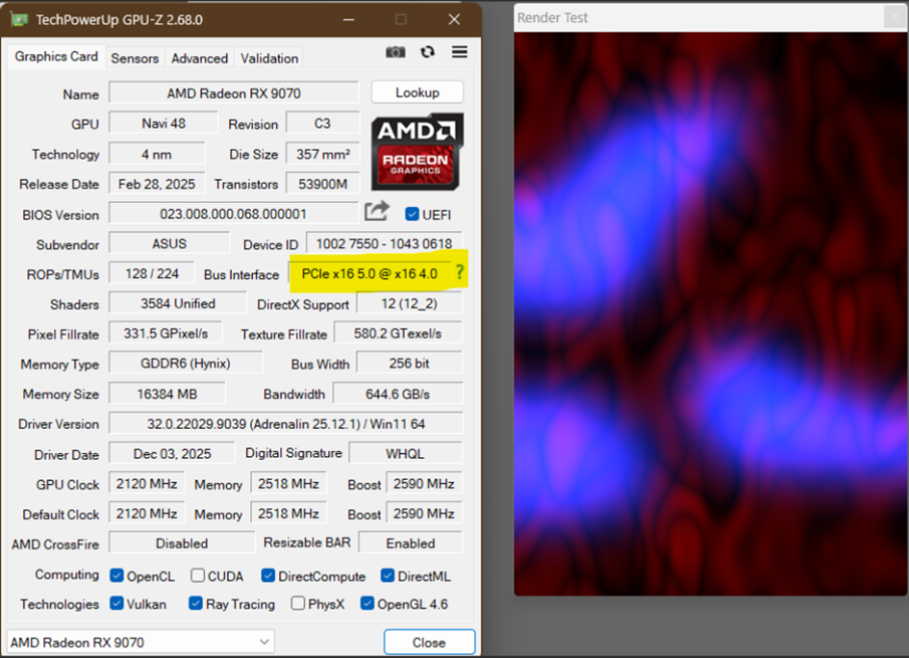
Task: Click the Die Size value 357 mm²
Action: coord(323,154)
